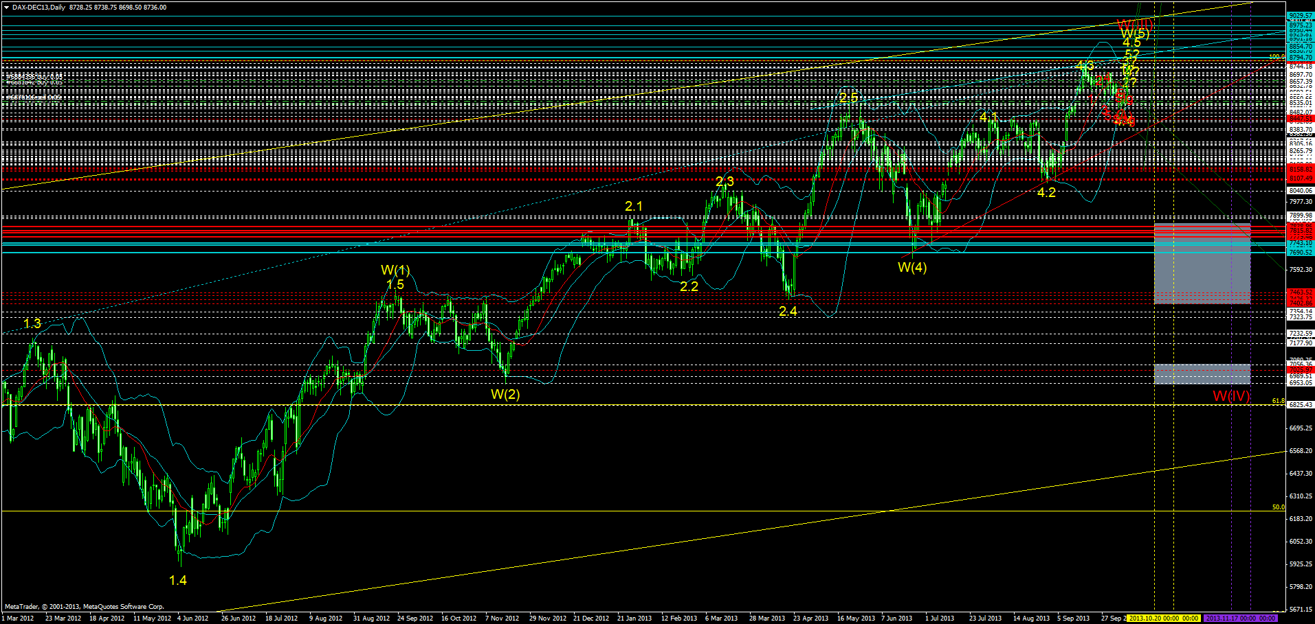Screen dimensions: 1315x624
Task: Select the red 8447.51 price tag on axis
Action: (1301, 117)
